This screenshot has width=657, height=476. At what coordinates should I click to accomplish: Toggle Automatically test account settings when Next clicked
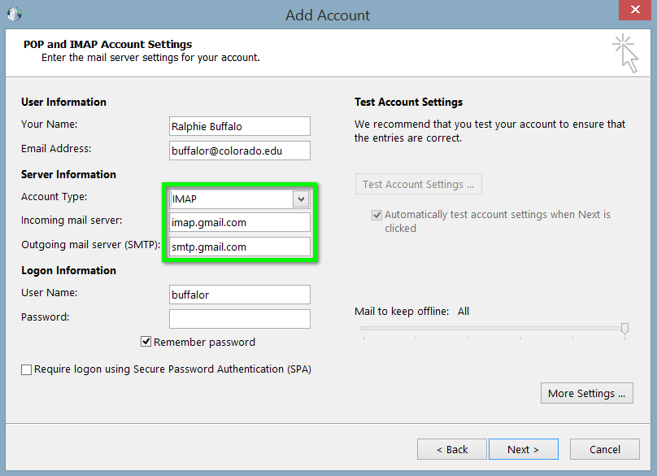pyautogui.click(x=376, y=215)
